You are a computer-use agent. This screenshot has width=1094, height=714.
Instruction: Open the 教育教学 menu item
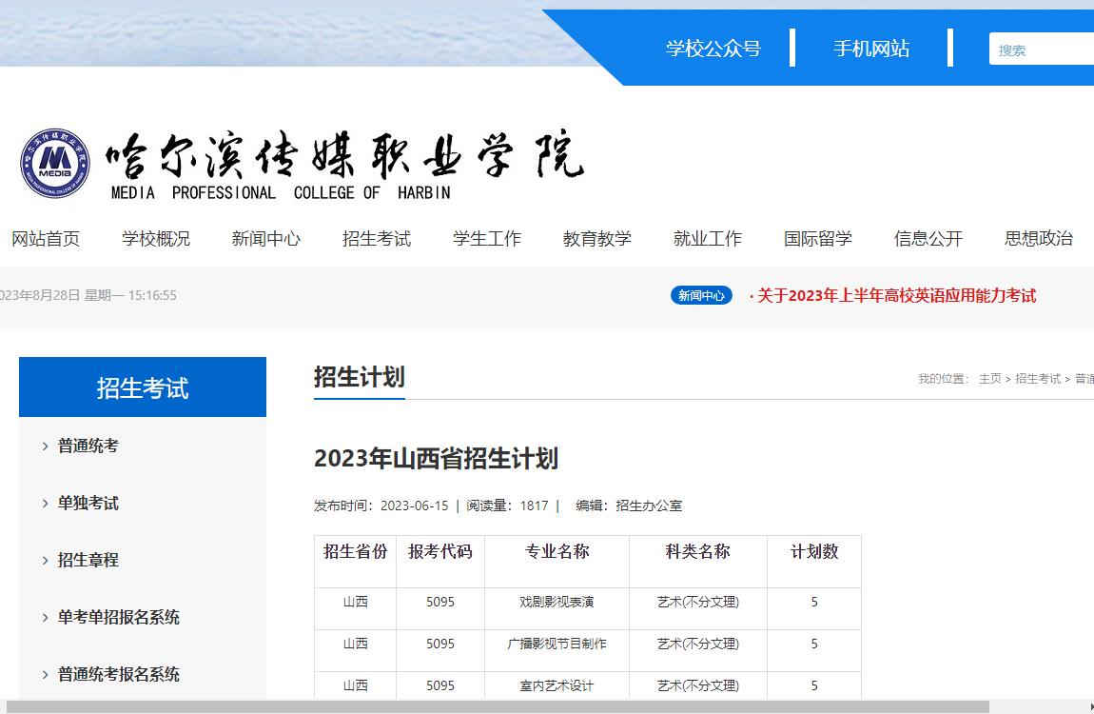coord(597,239)
